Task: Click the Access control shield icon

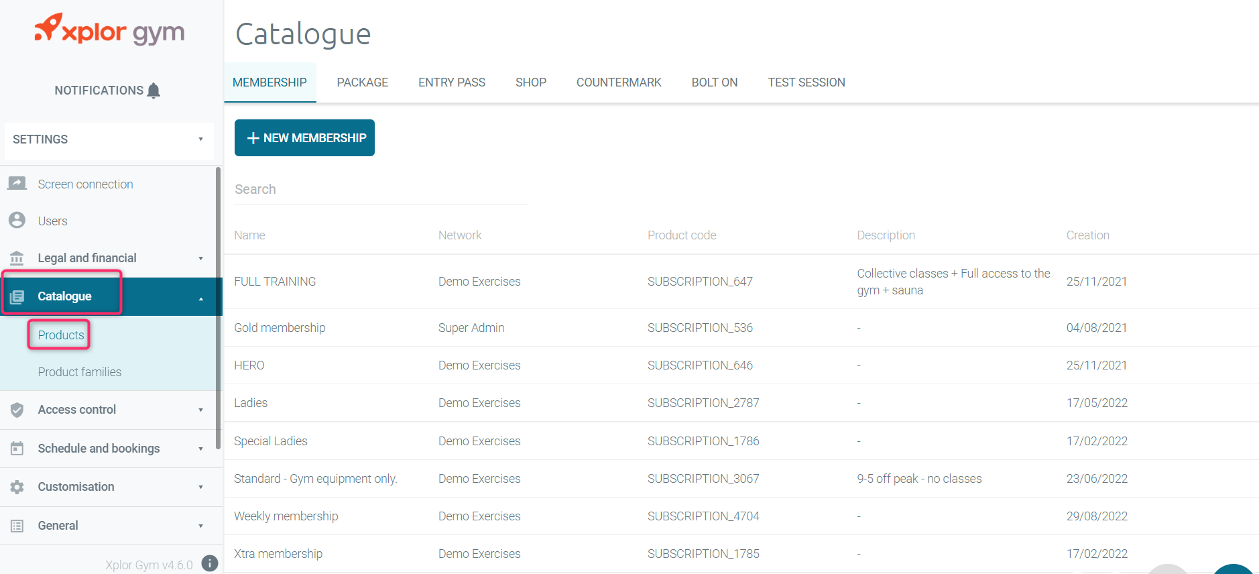Action: click(17, 410)
